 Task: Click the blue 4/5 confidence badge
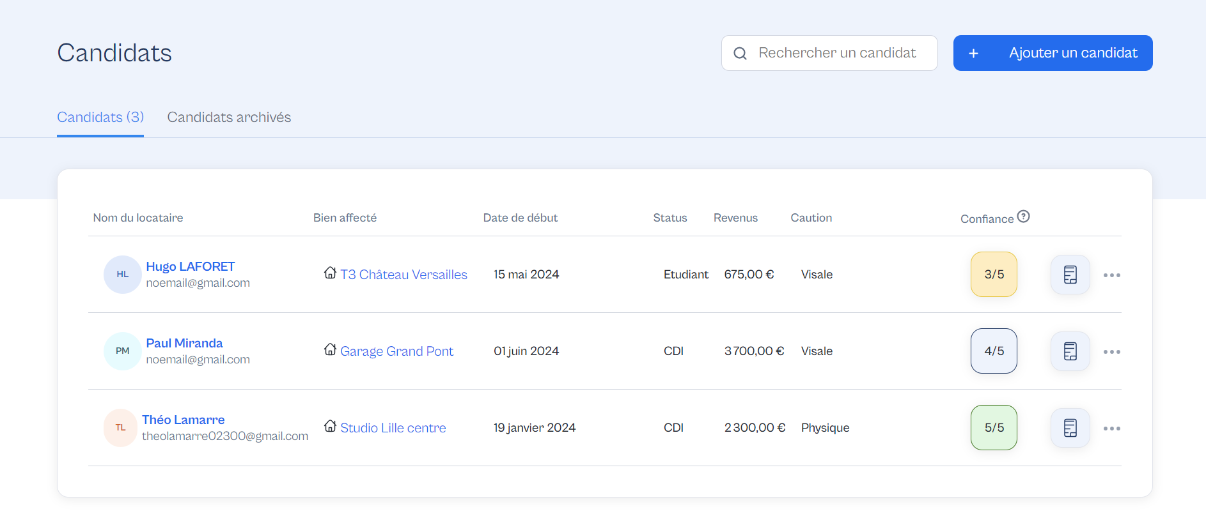point(994,351)
